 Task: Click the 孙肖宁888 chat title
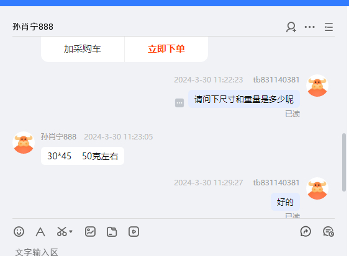[x=33, y=27]
